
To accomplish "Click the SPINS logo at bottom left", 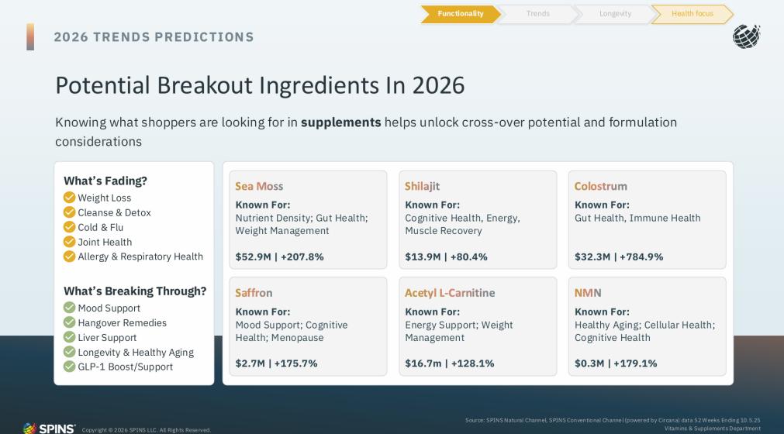I will (50, 429).
